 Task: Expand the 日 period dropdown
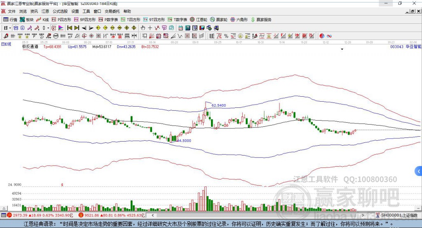[10, 28]
